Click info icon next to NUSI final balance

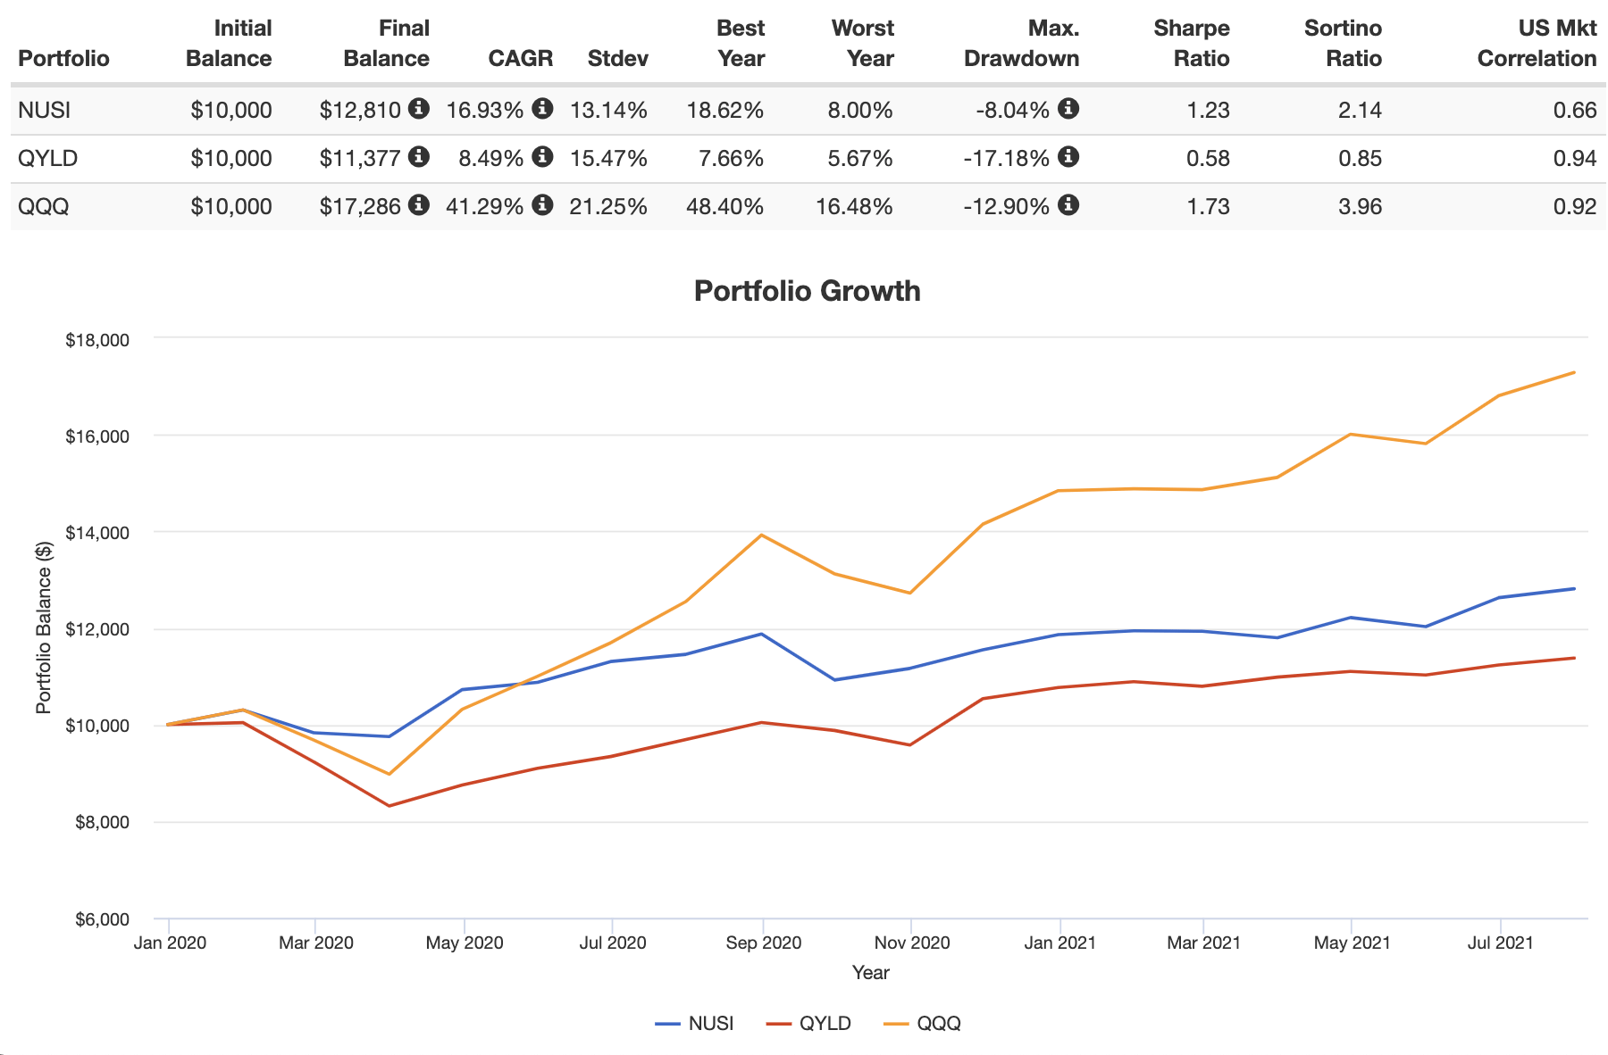pos(418,109)
